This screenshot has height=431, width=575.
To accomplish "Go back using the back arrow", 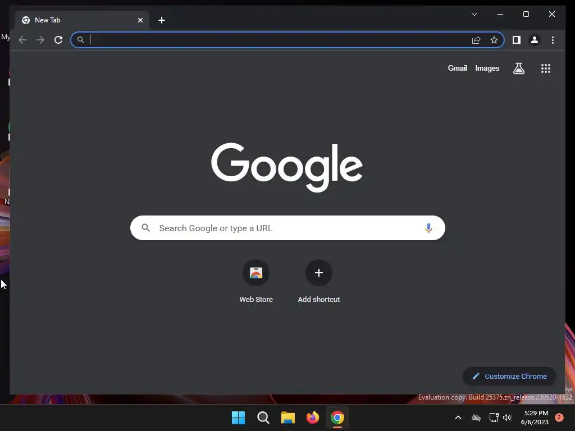I will 22,40.
